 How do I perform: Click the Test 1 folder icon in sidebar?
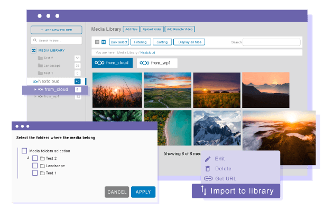[x=40, y=73]
